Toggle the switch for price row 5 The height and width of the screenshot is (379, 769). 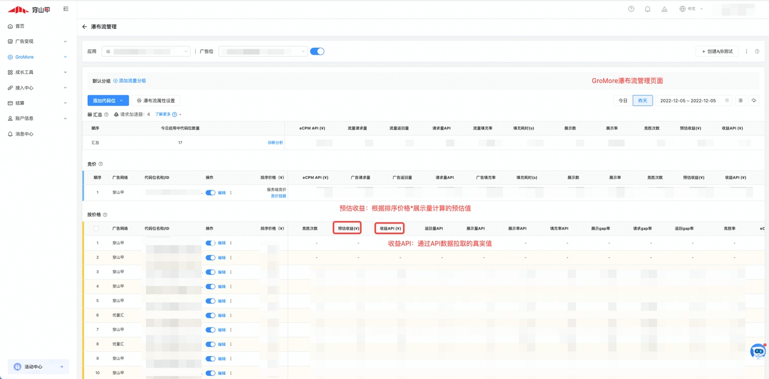coord(210,301)
